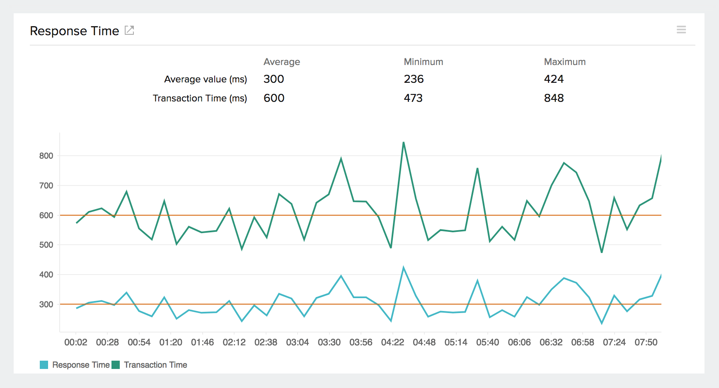Select the Average column header
Screen dimensions: 719x388
pyautogui.click(x=282, y=62)
